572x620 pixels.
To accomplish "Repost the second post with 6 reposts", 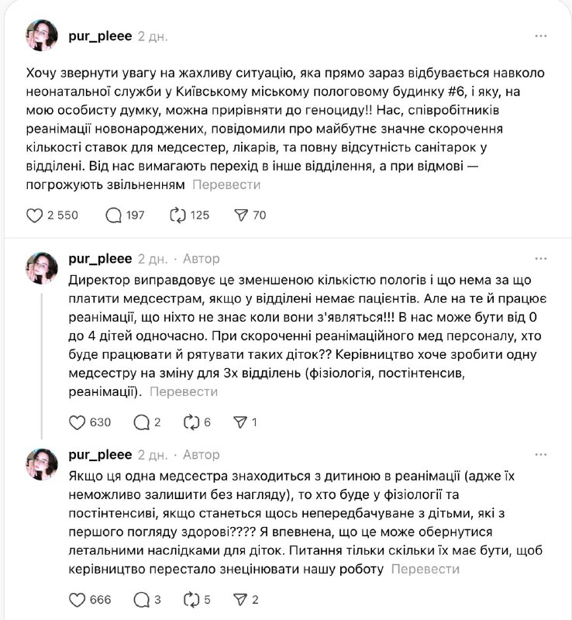I will pyautogui.click(x=191, y=422).
